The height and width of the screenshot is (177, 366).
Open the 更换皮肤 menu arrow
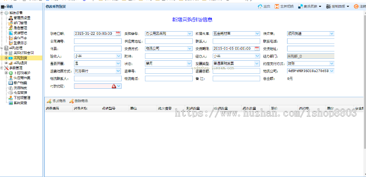pos(320,6)
